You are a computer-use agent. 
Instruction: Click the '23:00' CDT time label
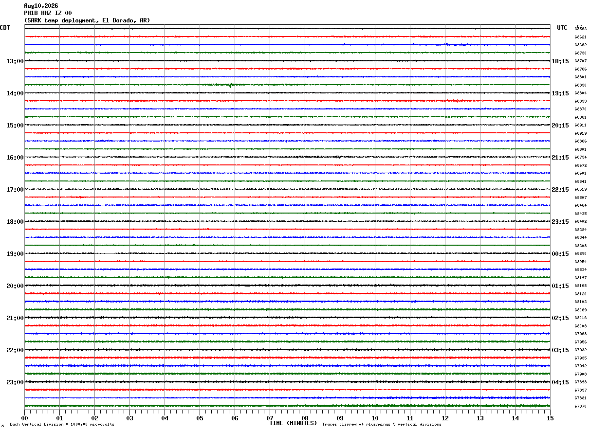(15, 382)
